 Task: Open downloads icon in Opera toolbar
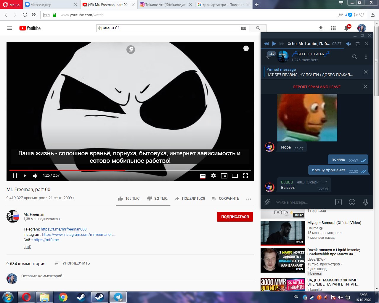373,15
